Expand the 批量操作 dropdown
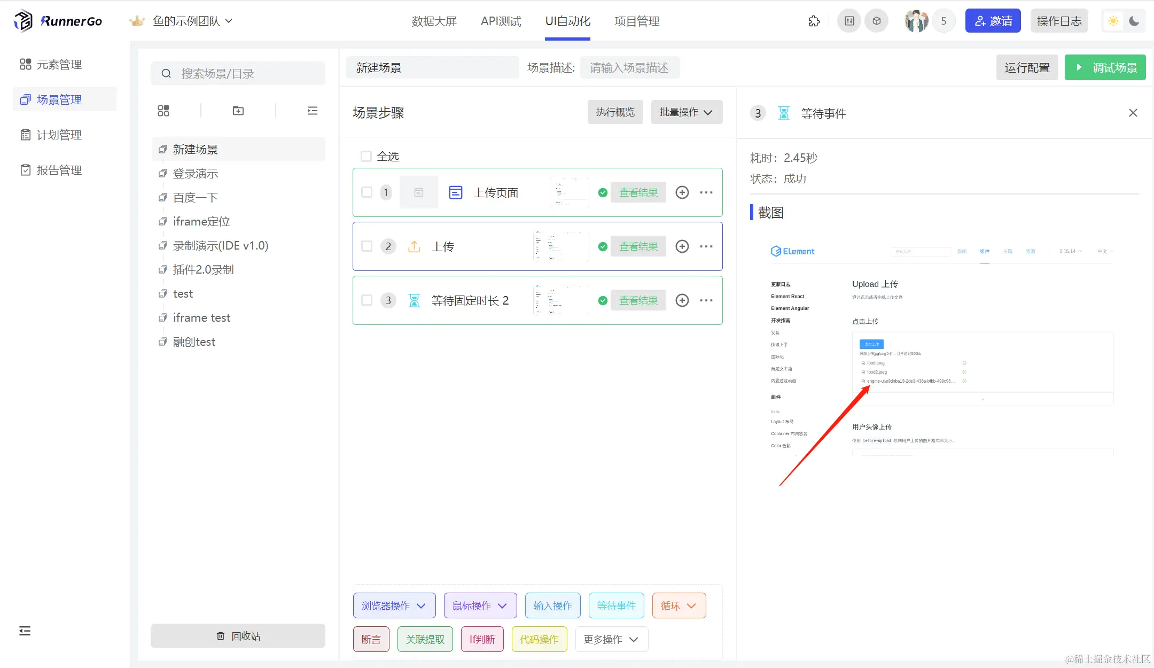The image size is (1154, 668). (x=687, y=112)
